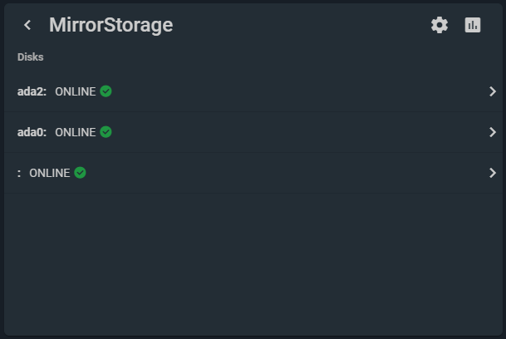Image resolution: width=506 pixels, height=339 pixels.
Task: Select the ada0 disk name
Action: pyautogui.click(x=32, y=132)
